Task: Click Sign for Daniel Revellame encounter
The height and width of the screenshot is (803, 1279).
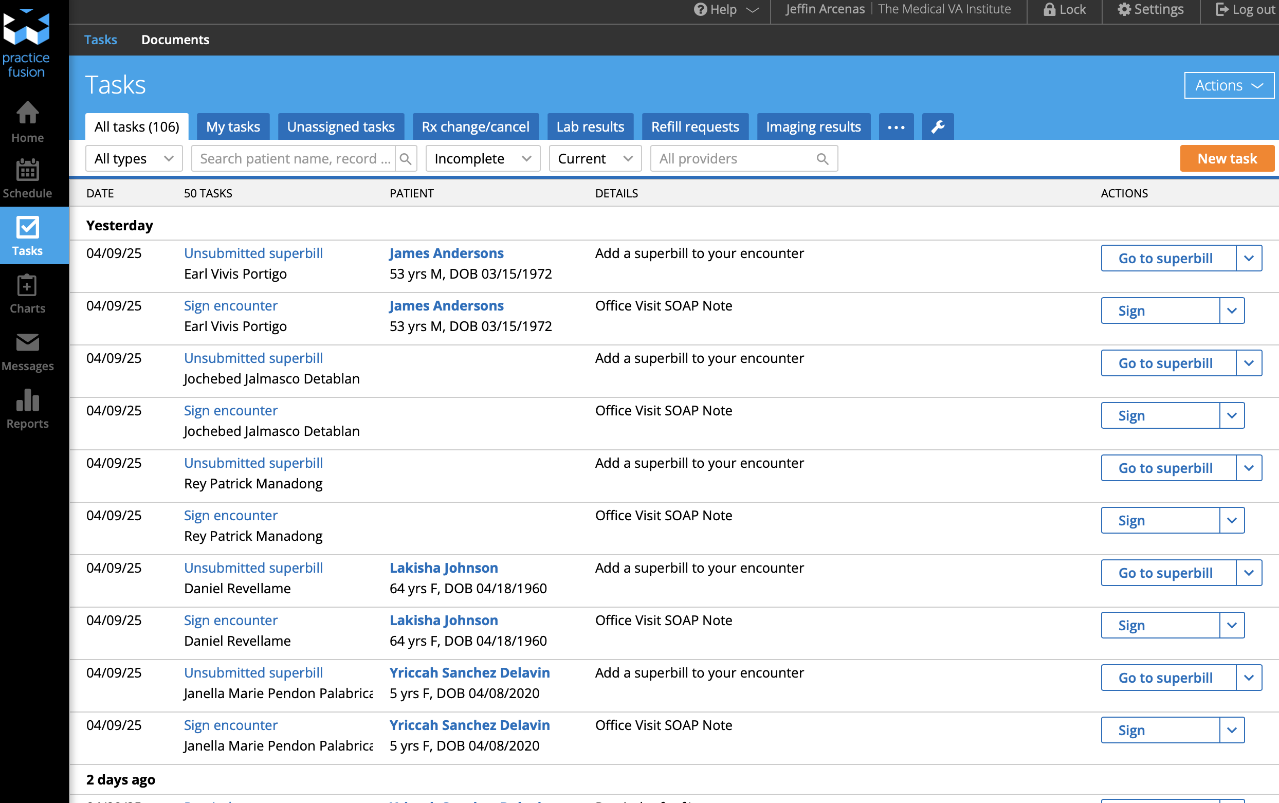Action: click(x=1160, y=625)
